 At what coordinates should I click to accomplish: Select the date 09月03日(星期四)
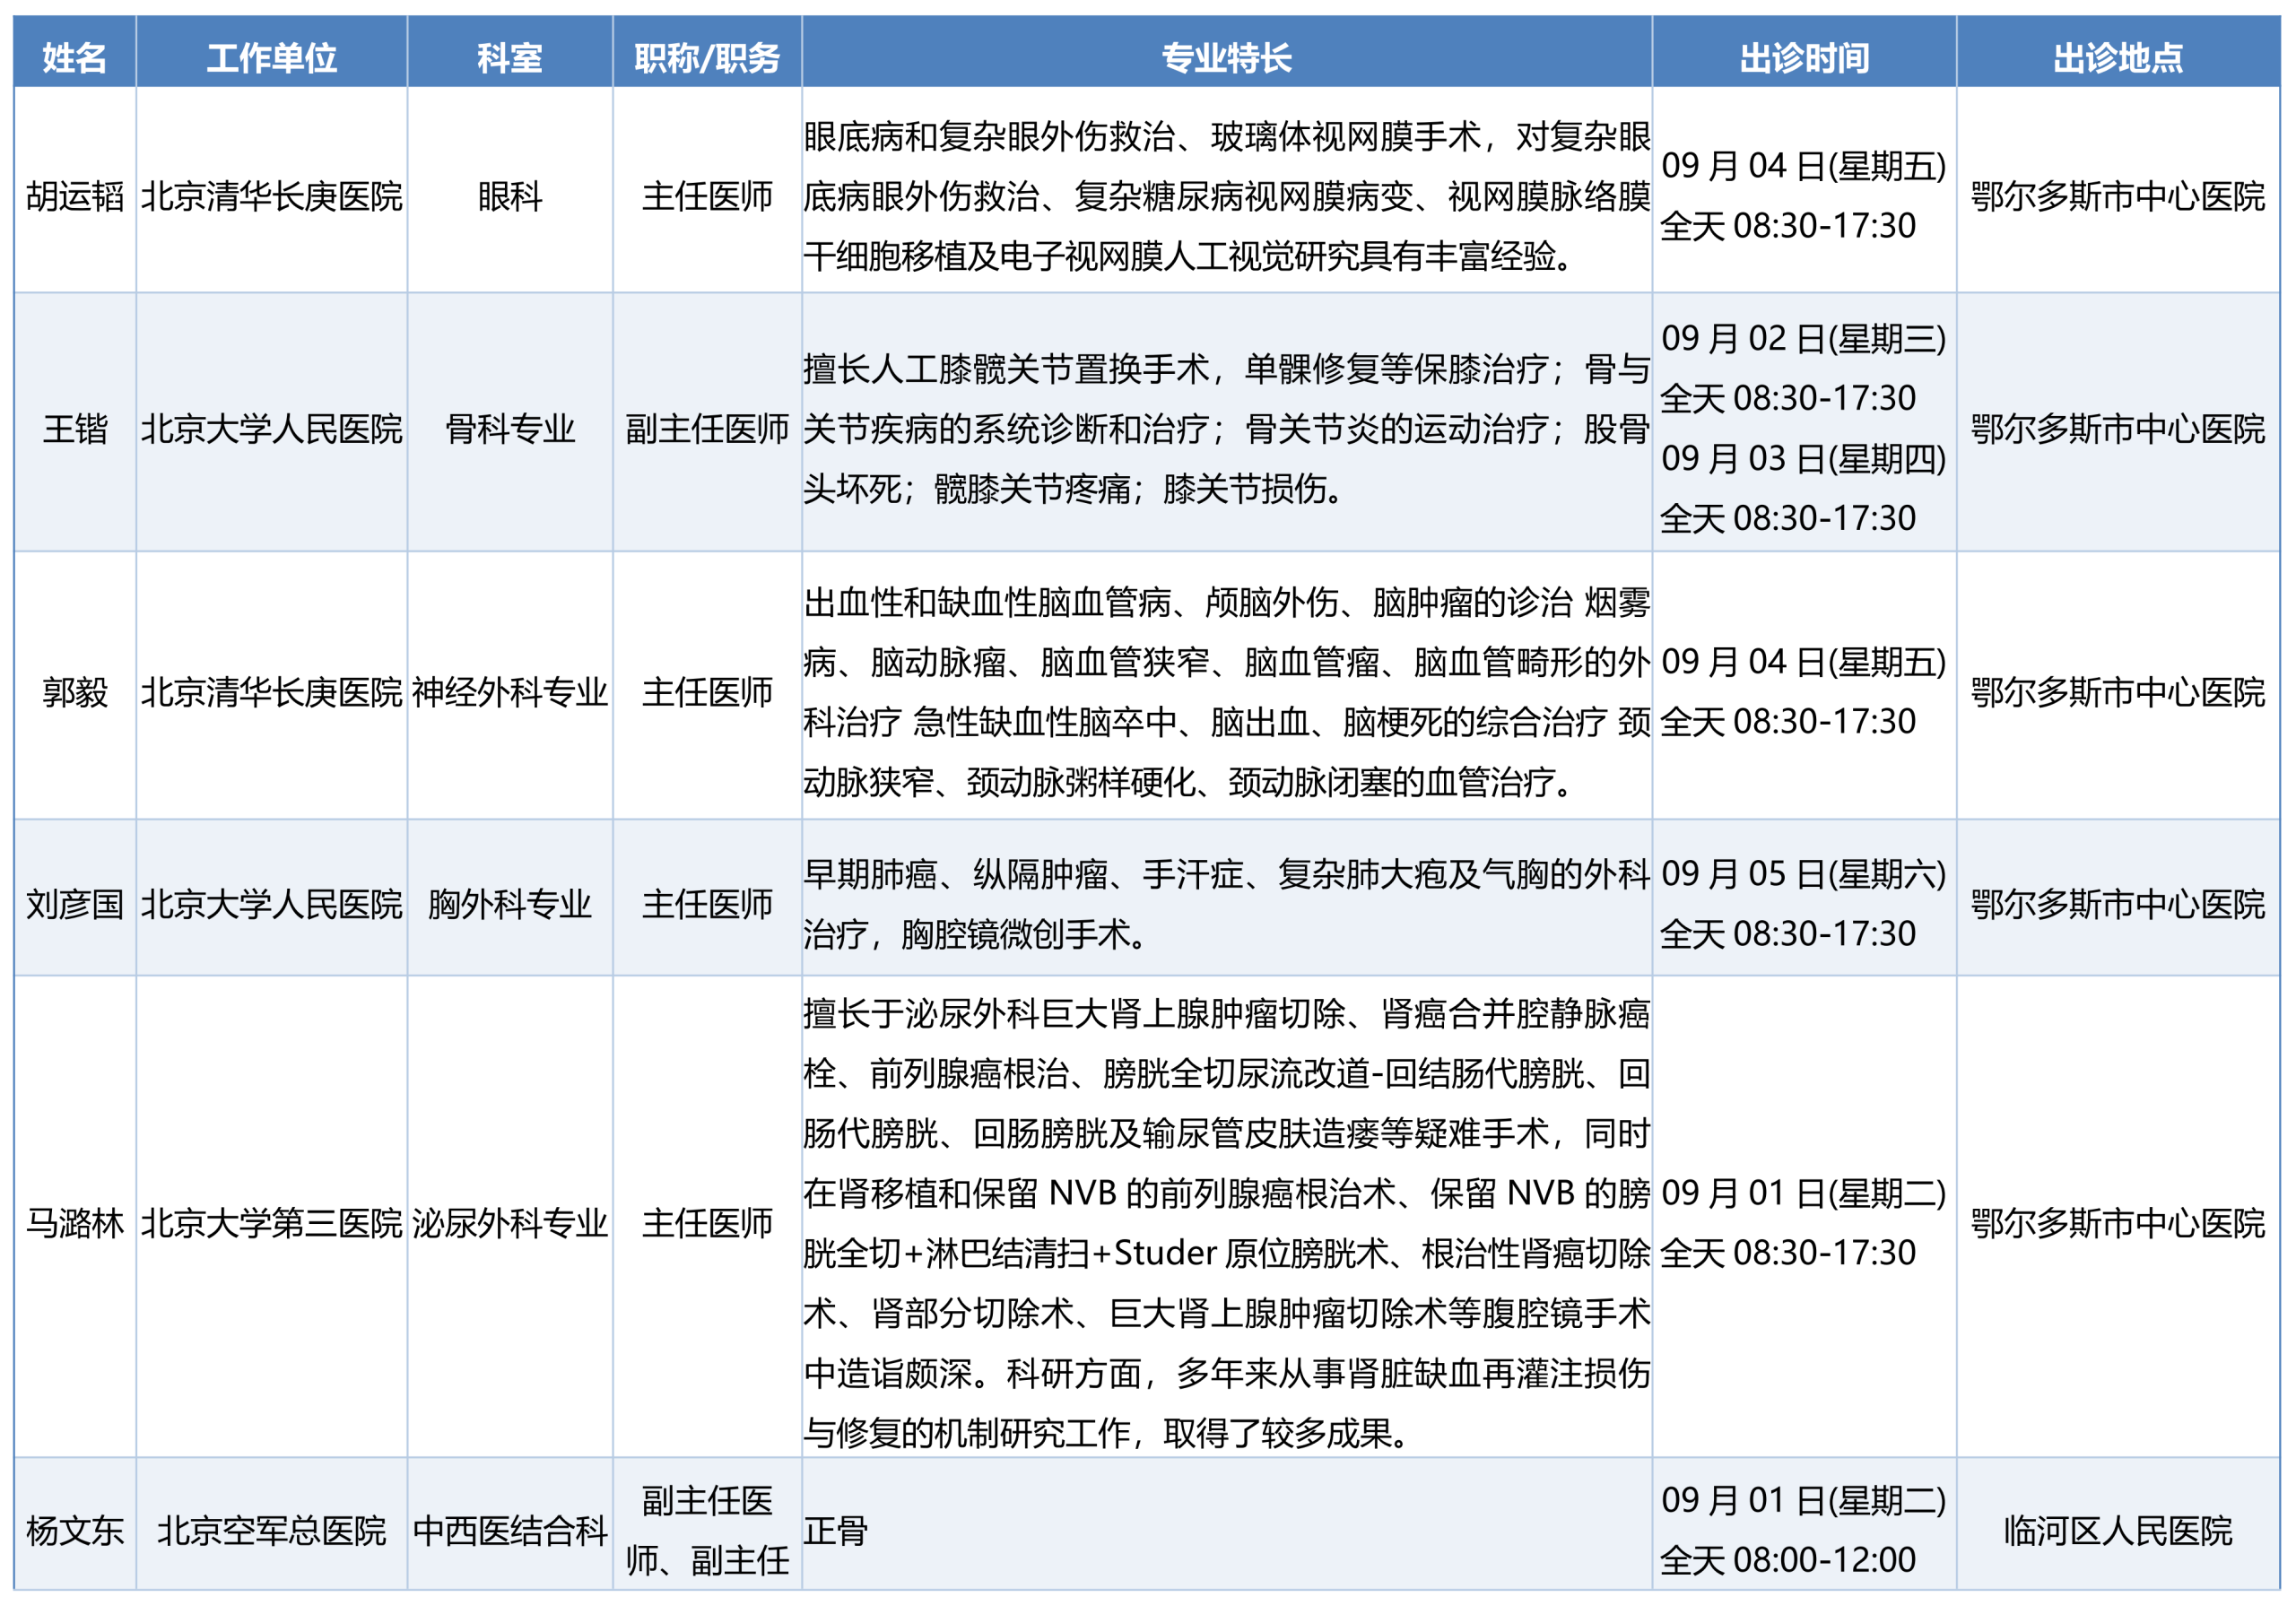[x=1804, y=459]
